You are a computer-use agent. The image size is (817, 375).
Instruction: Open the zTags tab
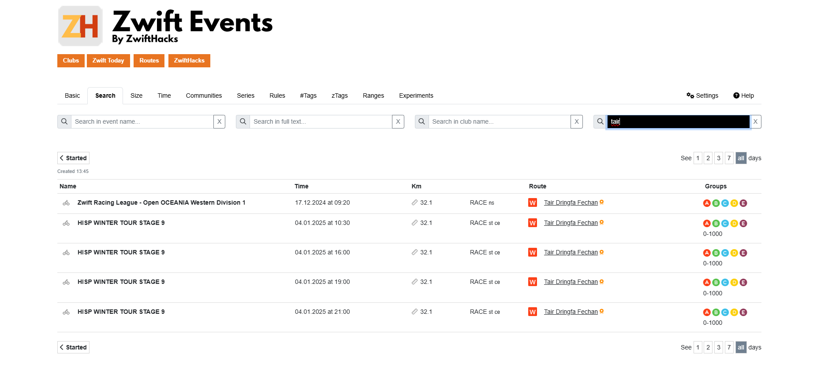[x=339, y=96]
